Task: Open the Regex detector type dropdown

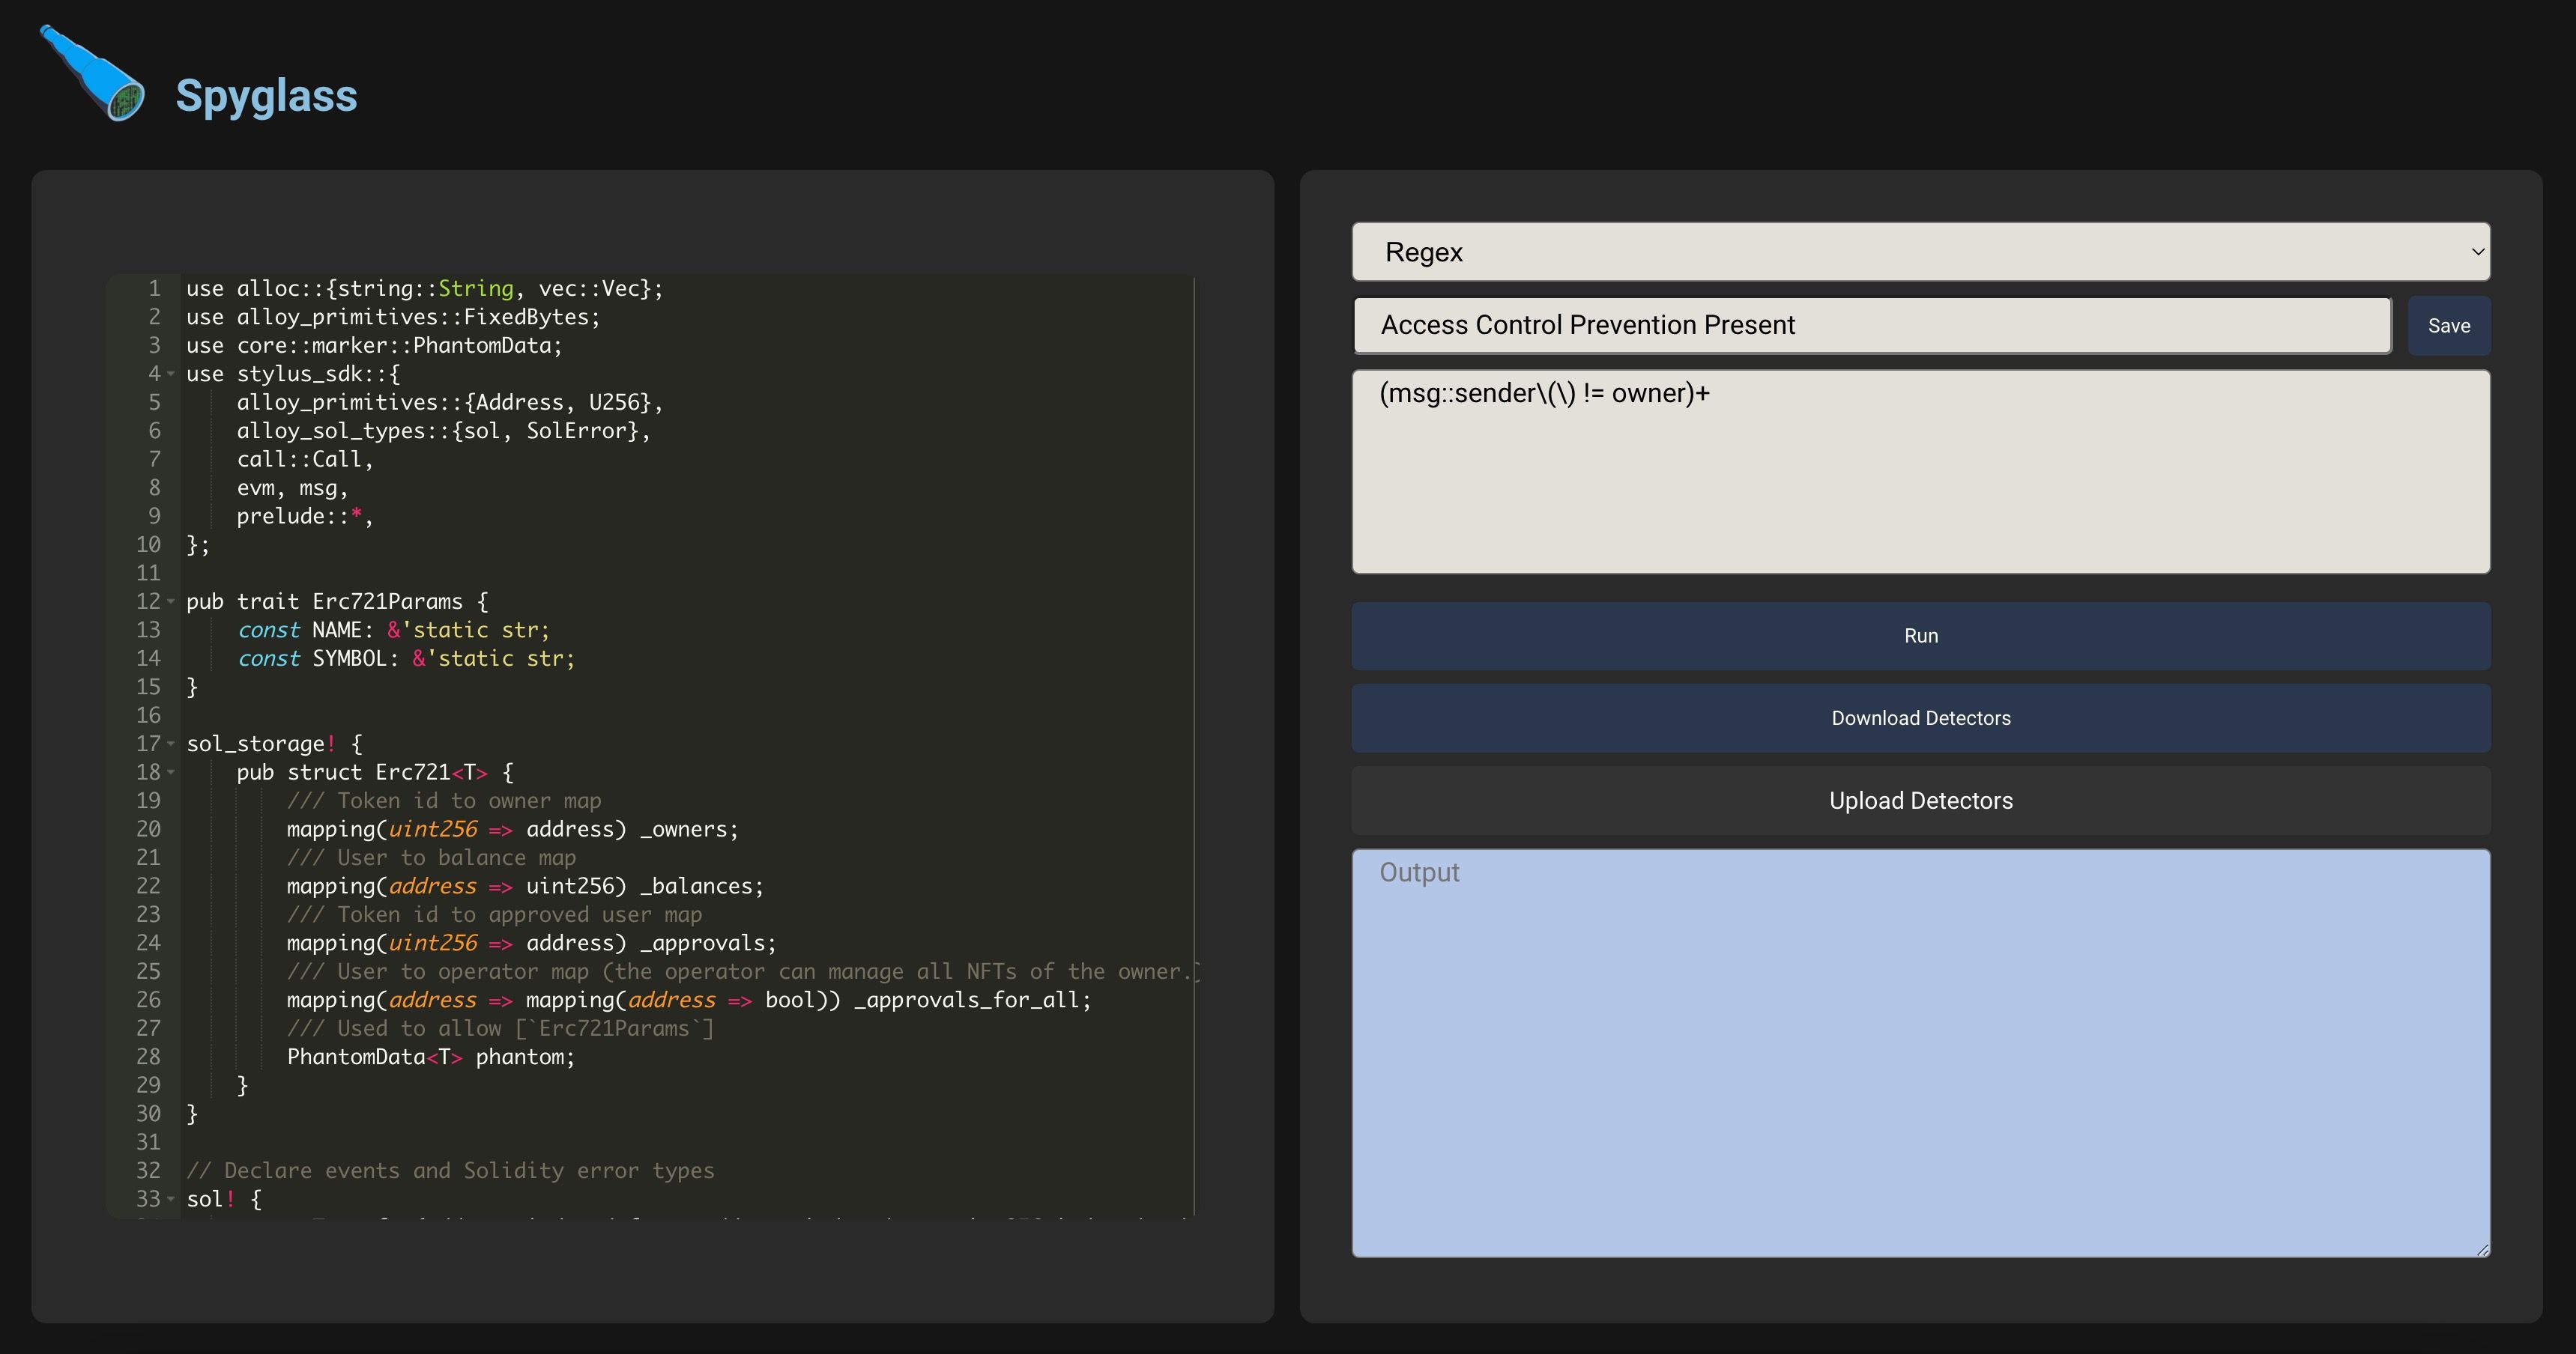Action: [1920, 252]
